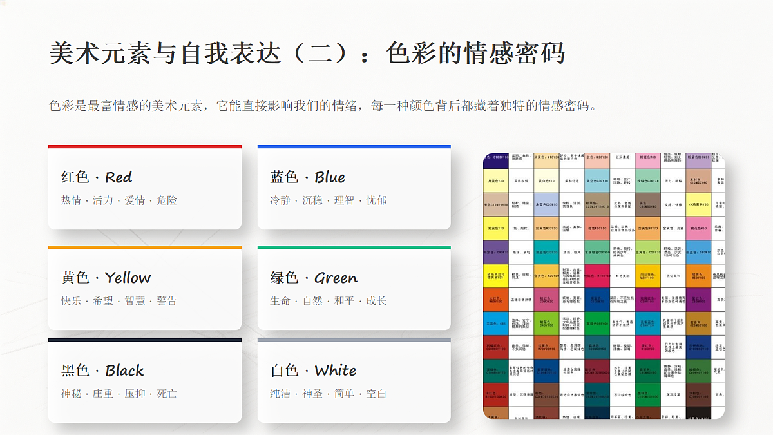Click the 天空色 C30Y10 light blue swatch
Viewport: 773px width, 435px height.
point(596,181)
